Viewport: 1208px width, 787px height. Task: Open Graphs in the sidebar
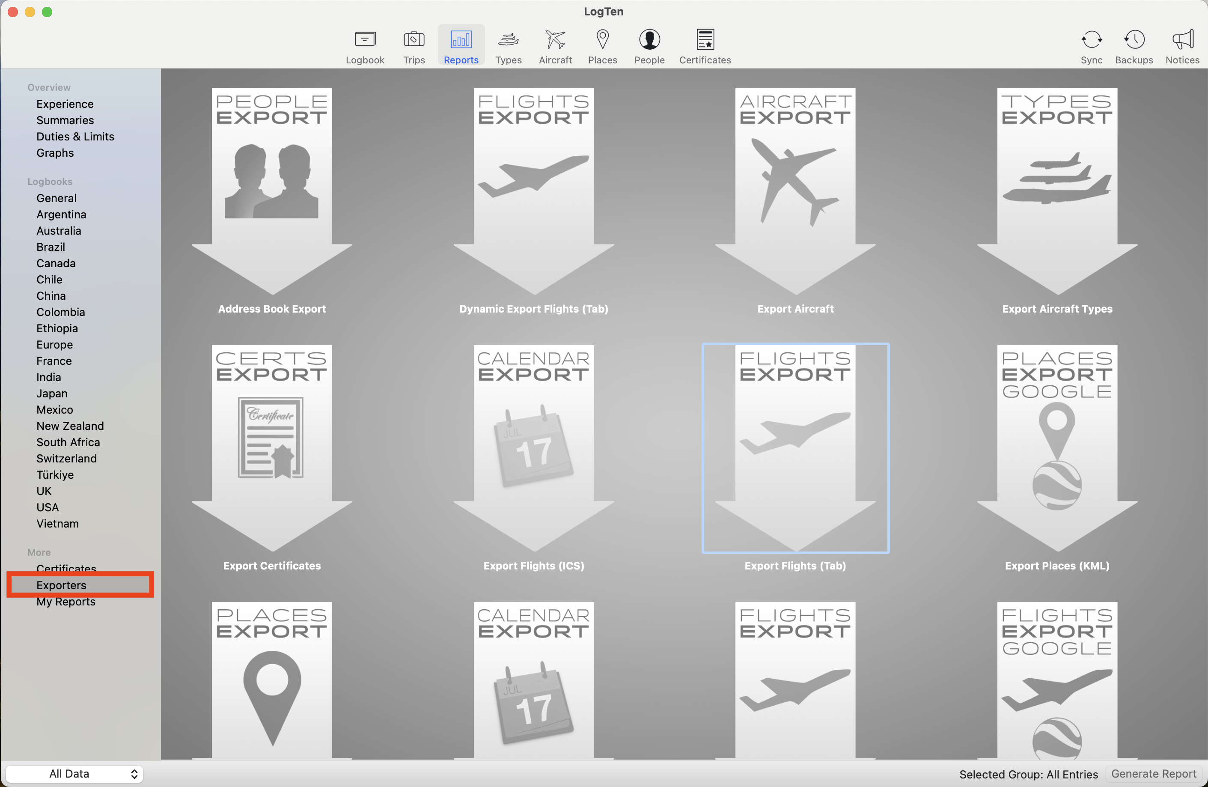[55, 153]
